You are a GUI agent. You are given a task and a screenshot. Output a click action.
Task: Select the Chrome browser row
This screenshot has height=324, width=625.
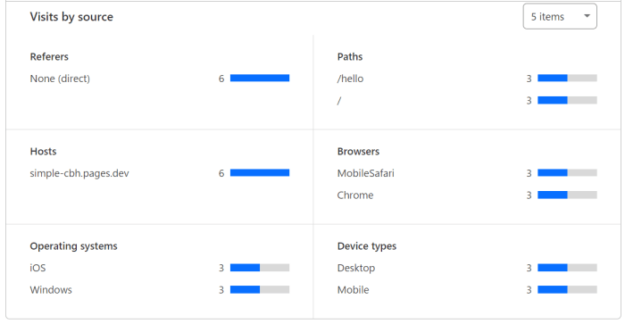(x=467, y=195)
